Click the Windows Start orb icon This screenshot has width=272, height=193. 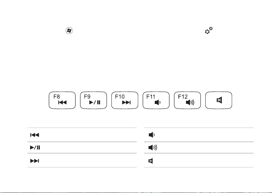tap(69, 31)
